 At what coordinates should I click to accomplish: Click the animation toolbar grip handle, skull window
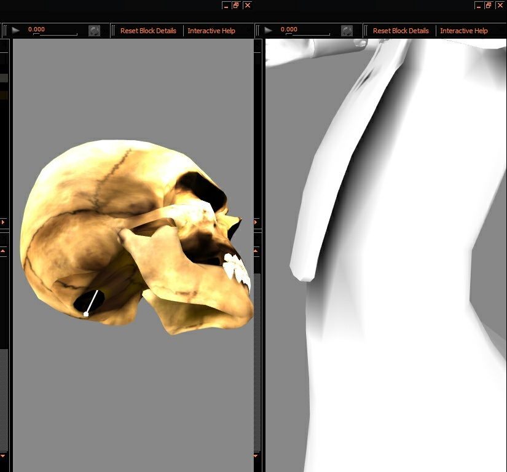click(x=5, y=31)
